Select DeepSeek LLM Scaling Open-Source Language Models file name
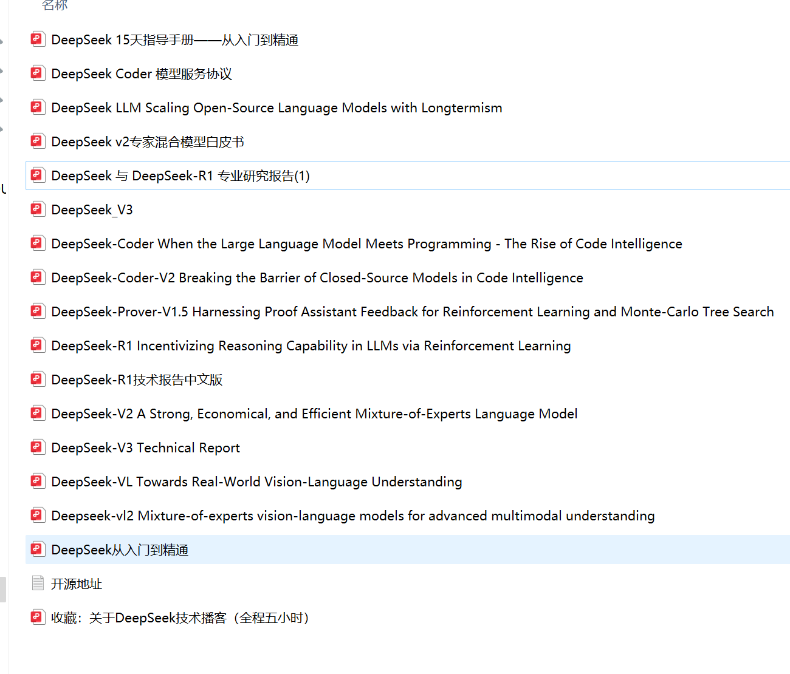Image resolution: width=790 pixels, height=674 pixels. click(x=276, y=108)
